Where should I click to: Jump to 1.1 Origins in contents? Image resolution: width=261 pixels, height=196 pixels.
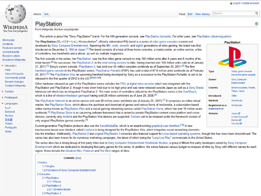tap(48, 166)
